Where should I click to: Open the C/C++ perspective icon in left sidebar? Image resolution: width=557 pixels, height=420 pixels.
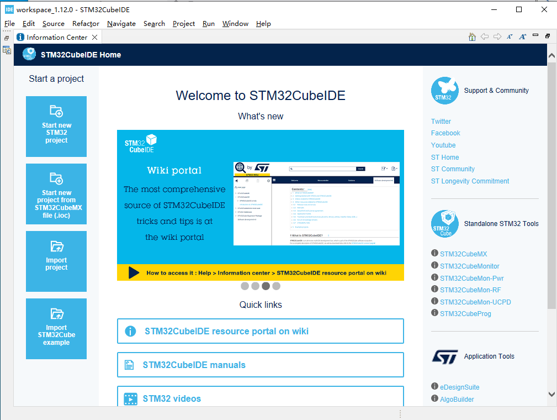(7, 50)
